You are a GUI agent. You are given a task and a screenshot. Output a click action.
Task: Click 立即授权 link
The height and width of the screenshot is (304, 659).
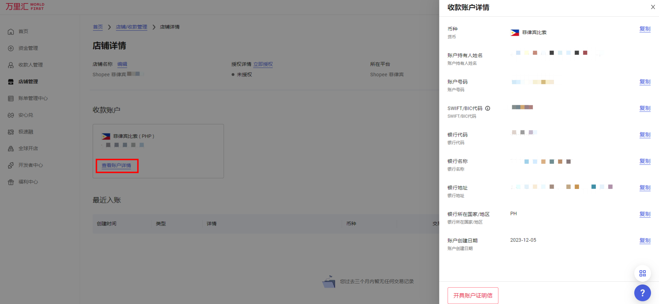(x=263, y=64)
